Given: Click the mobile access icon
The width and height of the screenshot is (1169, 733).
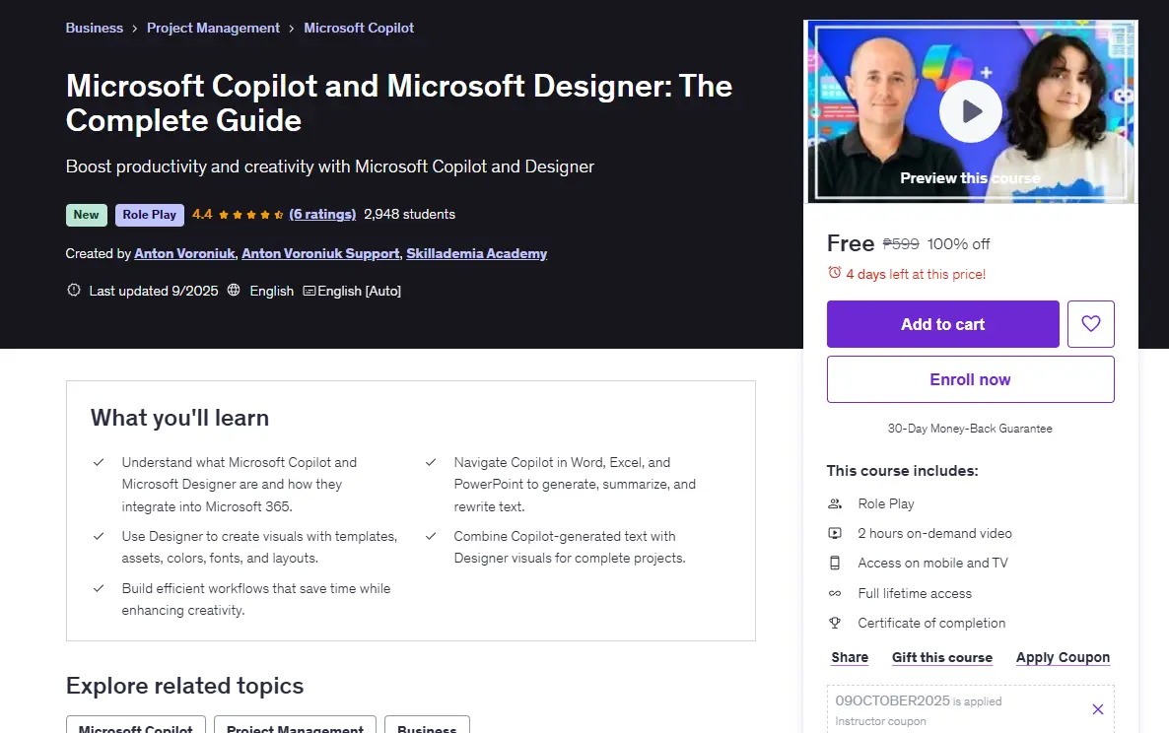Looking at the screenshot, I should [835, 564].
